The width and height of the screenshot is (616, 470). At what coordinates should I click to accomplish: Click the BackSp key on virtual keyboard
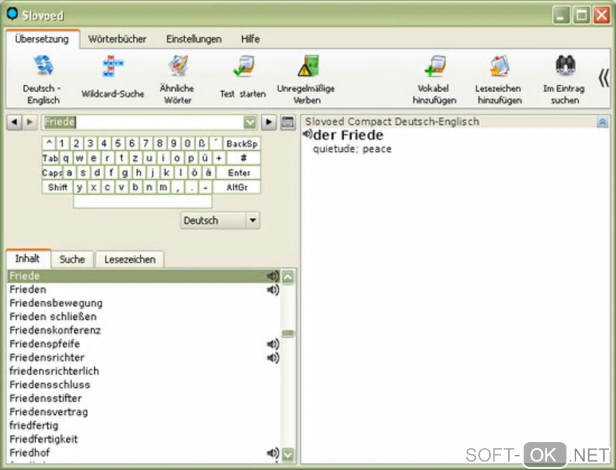242,144
